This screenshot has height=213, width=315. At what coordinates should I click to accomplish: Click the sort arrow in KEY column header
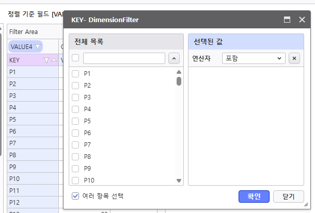54,60
